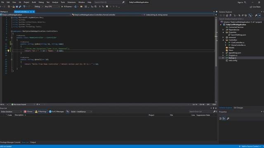Select launchSettings.json file
The image size is (264, 148).
(238, 35)
